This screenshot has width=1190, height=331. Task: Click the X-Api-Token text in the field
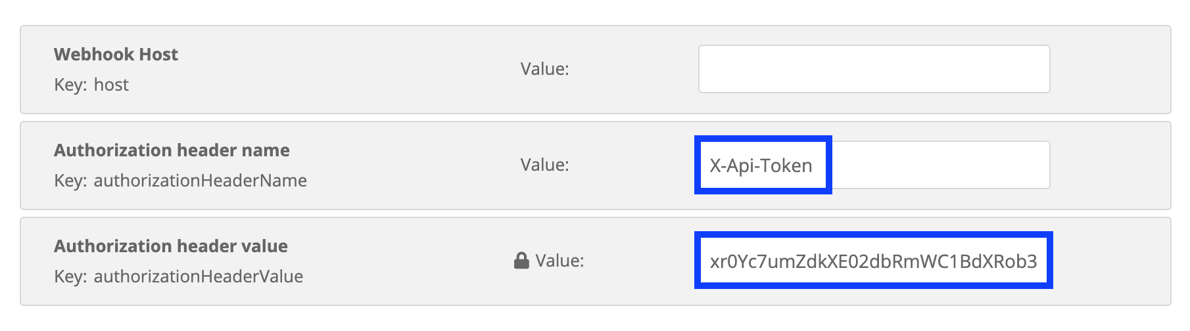click(x=761, y=165)
